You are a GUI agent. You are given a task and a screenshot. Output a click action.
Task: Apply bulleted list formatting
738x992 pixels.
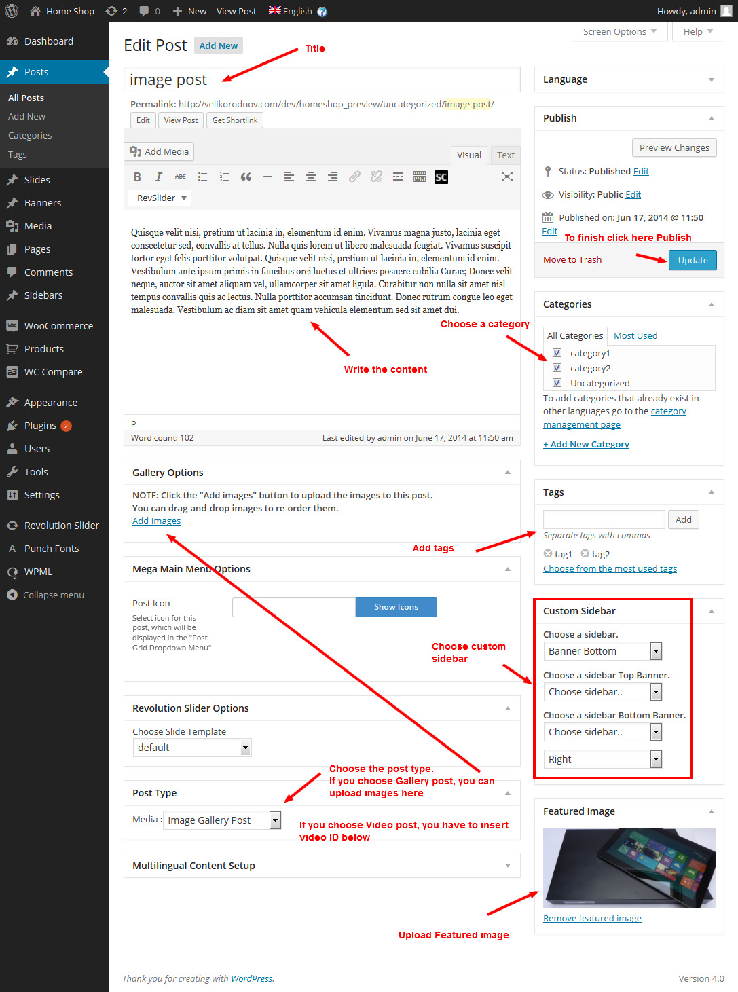[x=202, y=177]
